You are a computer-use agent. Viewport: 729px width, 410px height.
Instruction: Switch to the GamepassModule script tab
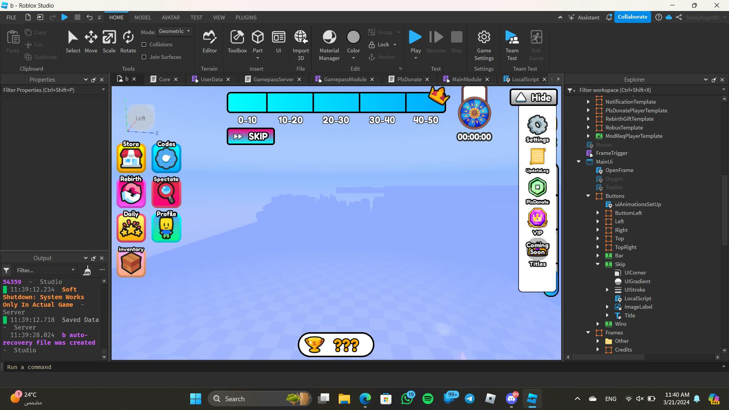coord(345,79)
